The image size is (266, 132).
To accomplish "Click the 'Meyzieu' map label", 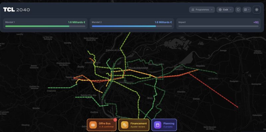I will (200, 66).
